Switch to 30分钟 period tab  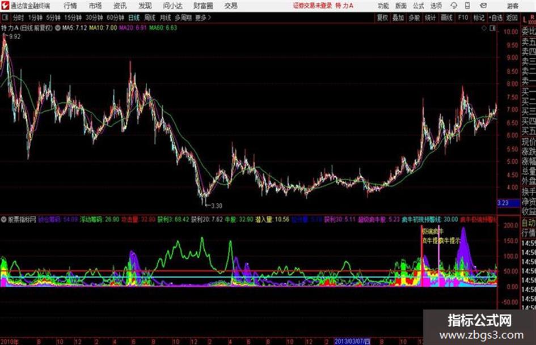(94, 18)
